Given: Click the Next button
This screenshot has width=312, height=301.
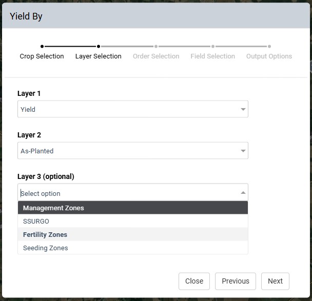Looking at the screenshot, I should 275,281.
